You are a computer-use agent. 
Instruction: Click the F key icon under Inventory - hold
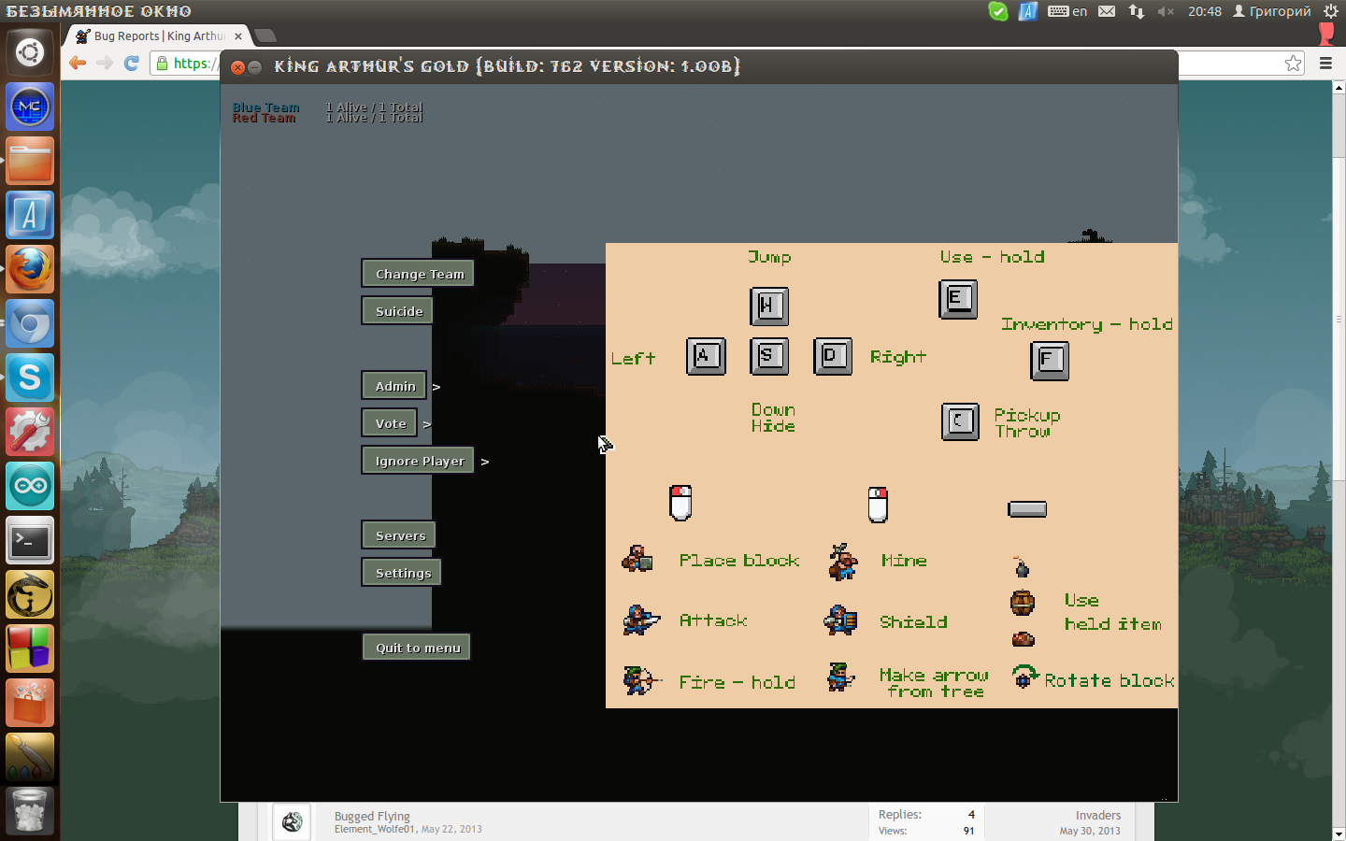(1050, 361)
